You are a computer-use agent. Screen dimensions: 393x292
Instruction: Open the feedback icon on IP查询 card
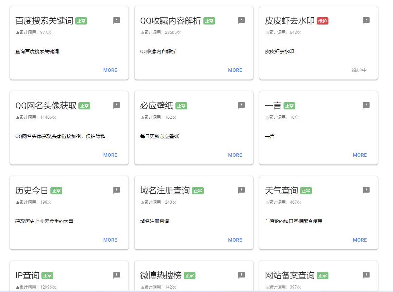point(116,275)
